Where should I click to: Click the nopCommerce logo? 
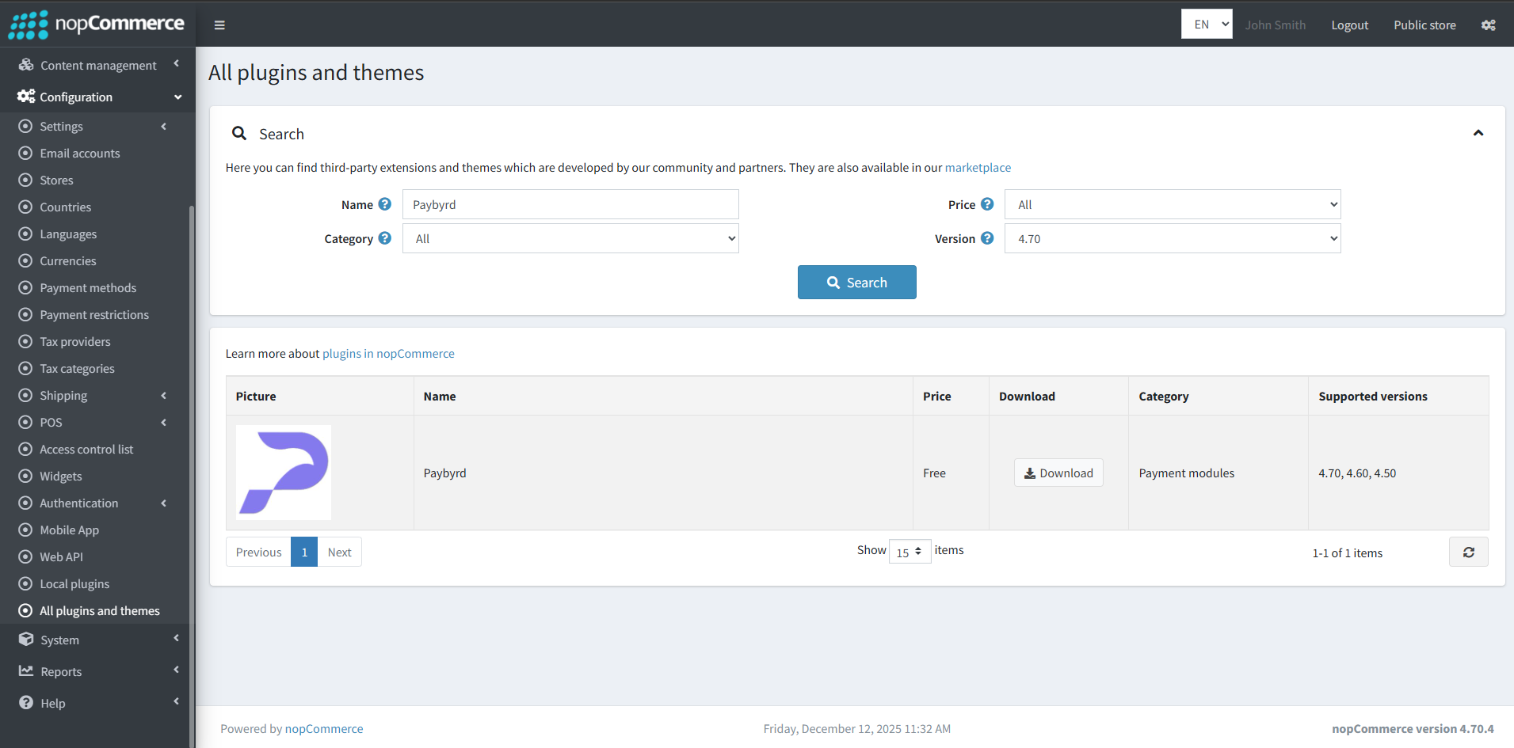[97, 25]
